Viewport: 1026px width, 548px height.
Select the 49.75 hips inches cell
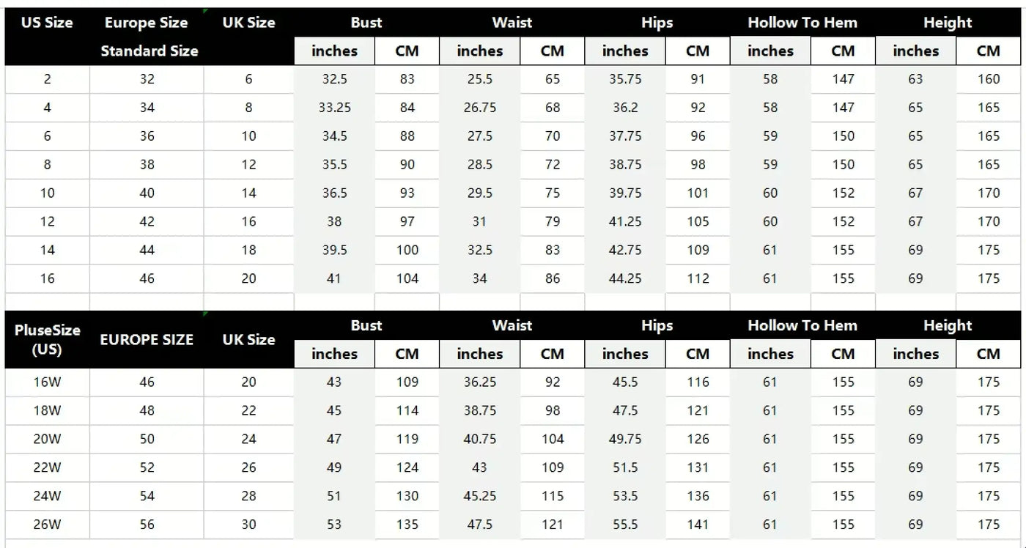click(x=625, y=440)
